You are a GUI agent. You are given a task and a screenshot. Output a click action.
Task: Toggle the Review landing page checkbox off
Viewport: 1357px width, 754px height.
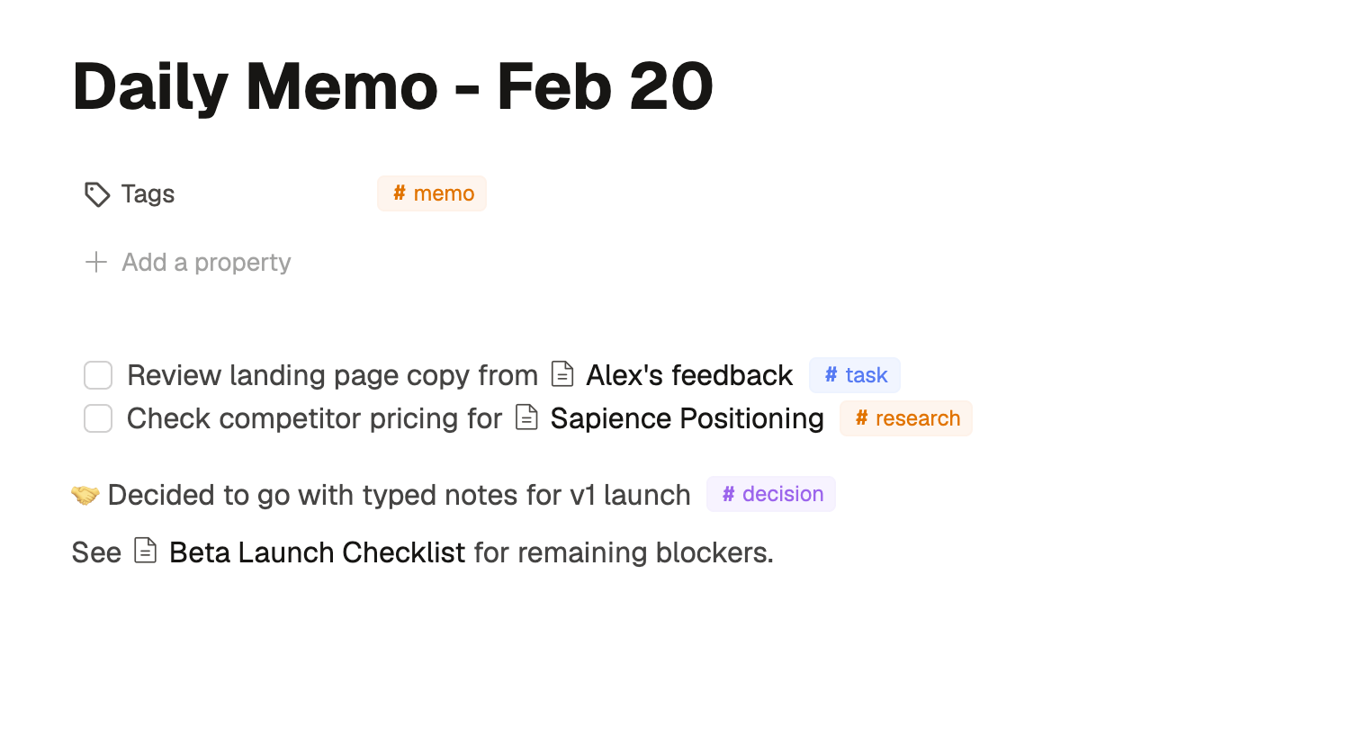pyautogui.click(x=98, y=374)
